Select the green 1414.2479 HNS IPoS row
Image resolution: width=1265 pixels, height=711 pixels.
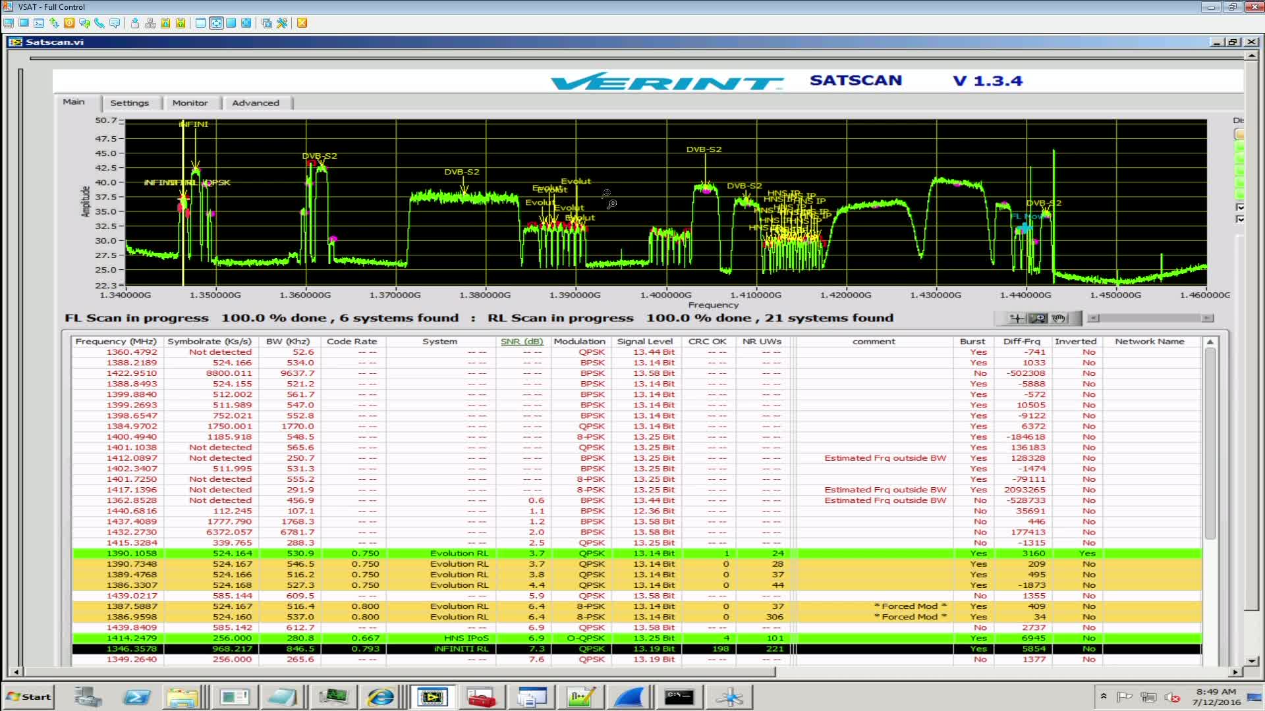[637, 639]
